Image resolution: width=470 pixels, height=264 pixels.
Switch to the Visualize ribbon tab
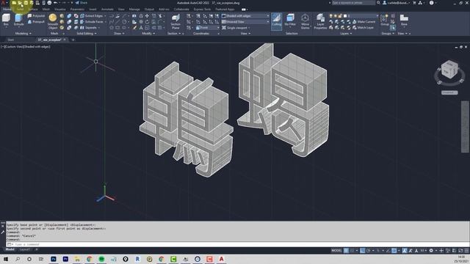(60, 10)
